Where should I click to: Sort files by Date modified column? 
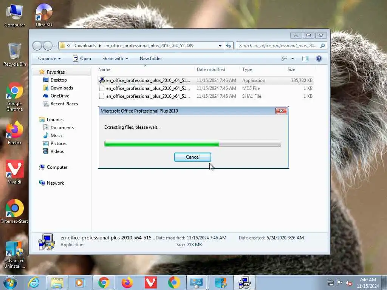point(211,69)
